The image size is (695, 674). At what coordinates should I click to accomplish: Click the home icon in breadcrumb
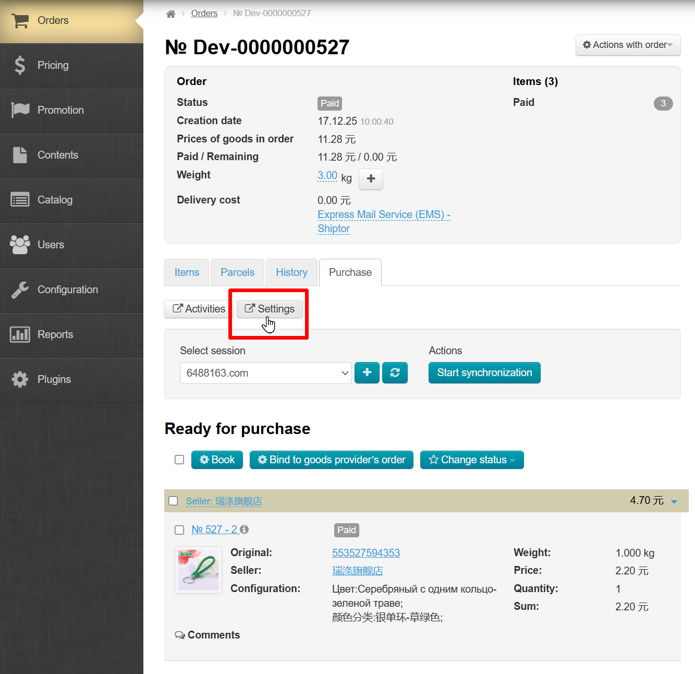[x=170, y=14]
